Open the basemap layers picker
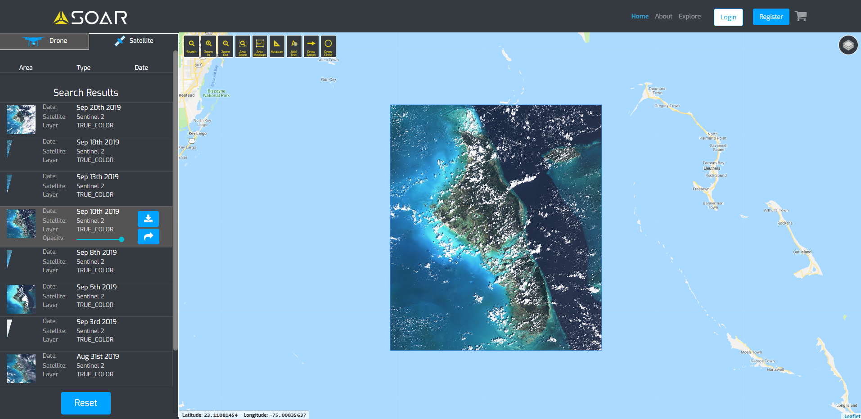The image size is (861, 419). point(847,45)
